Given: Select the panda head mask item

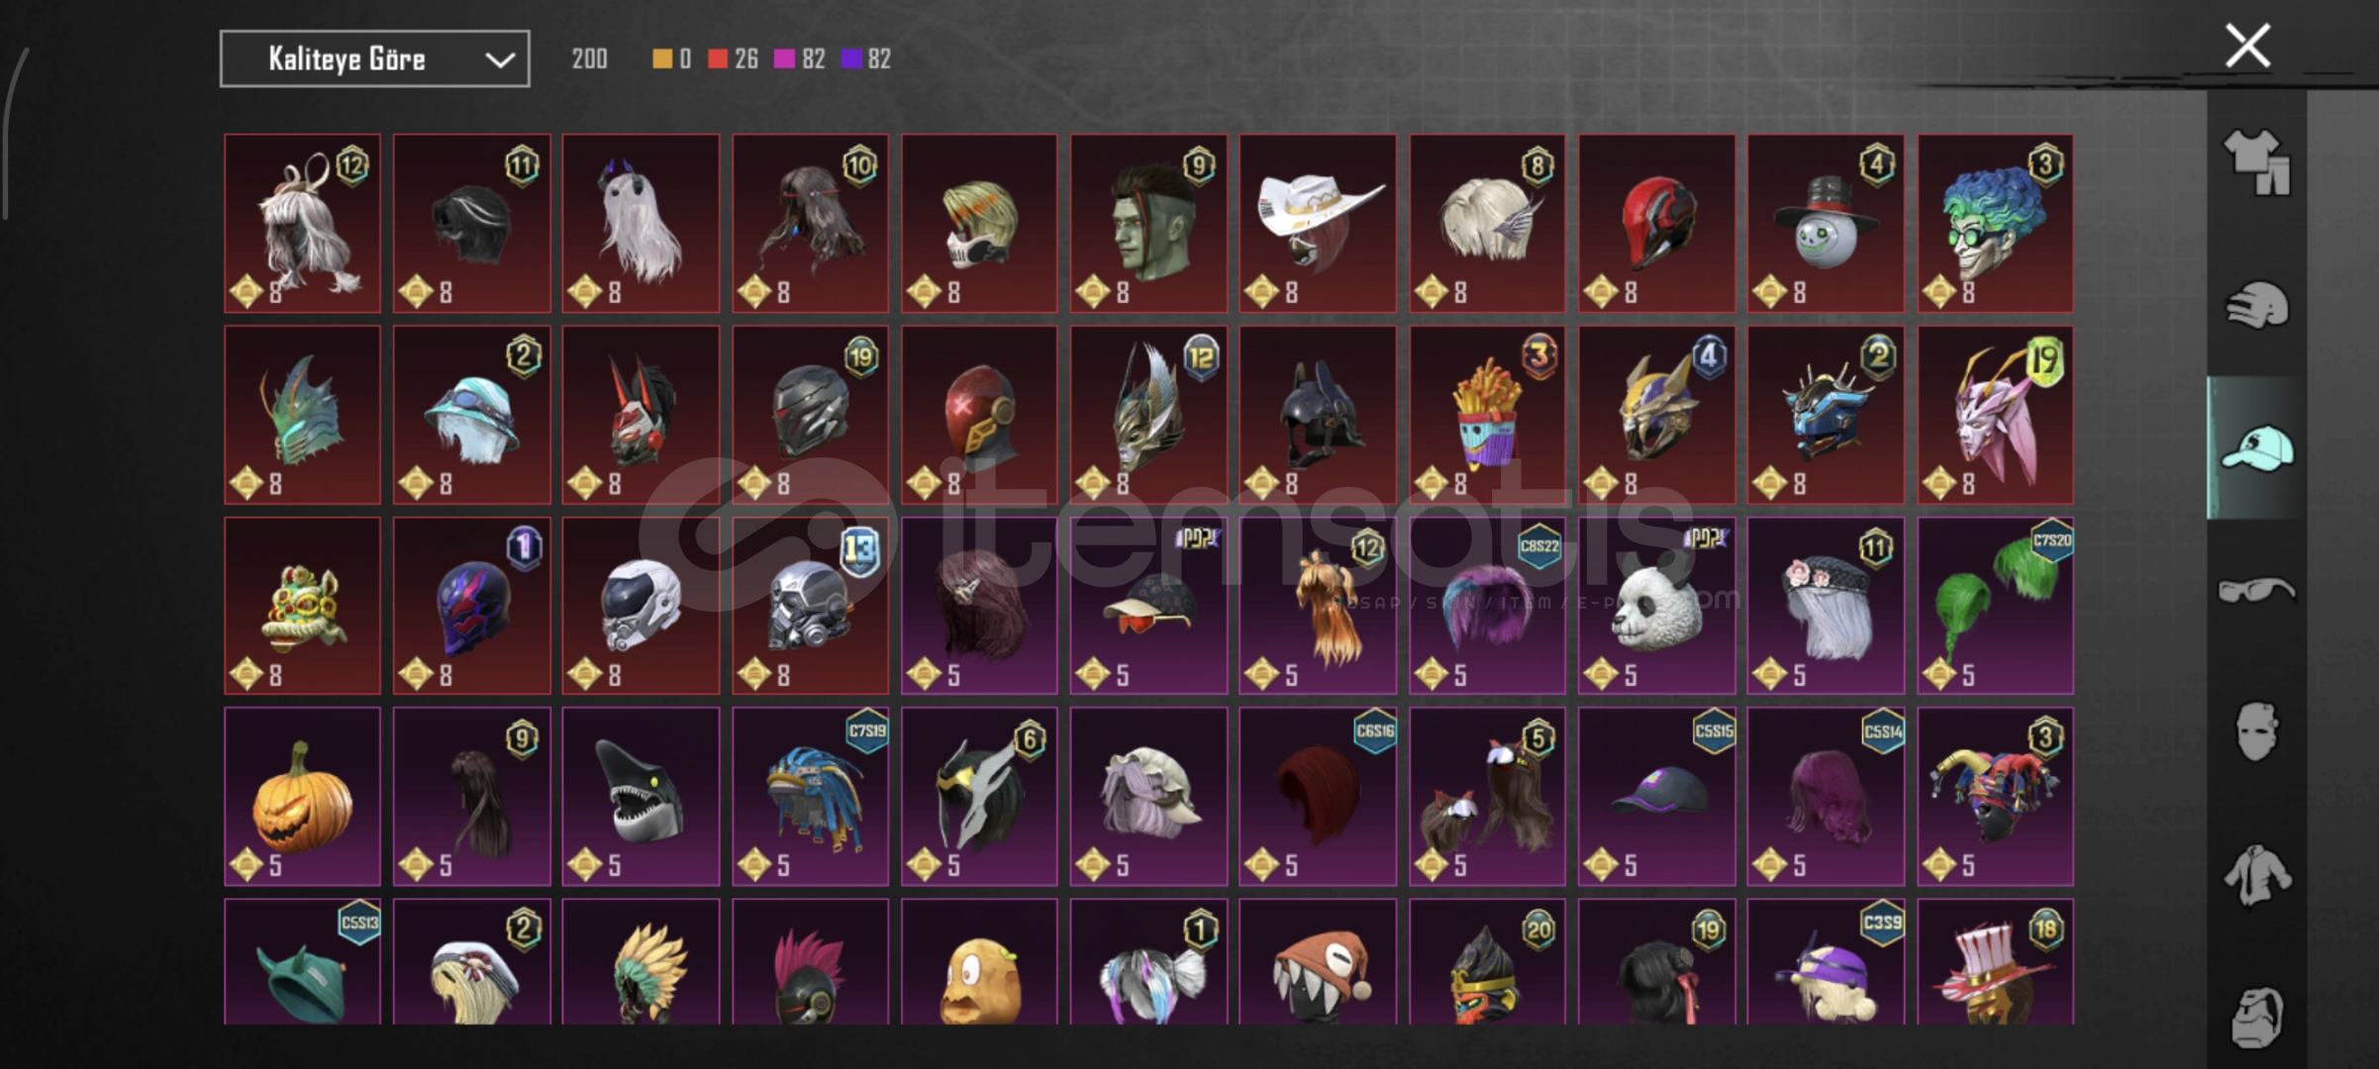Looking at the screenshot, I should click(1656, 606).
